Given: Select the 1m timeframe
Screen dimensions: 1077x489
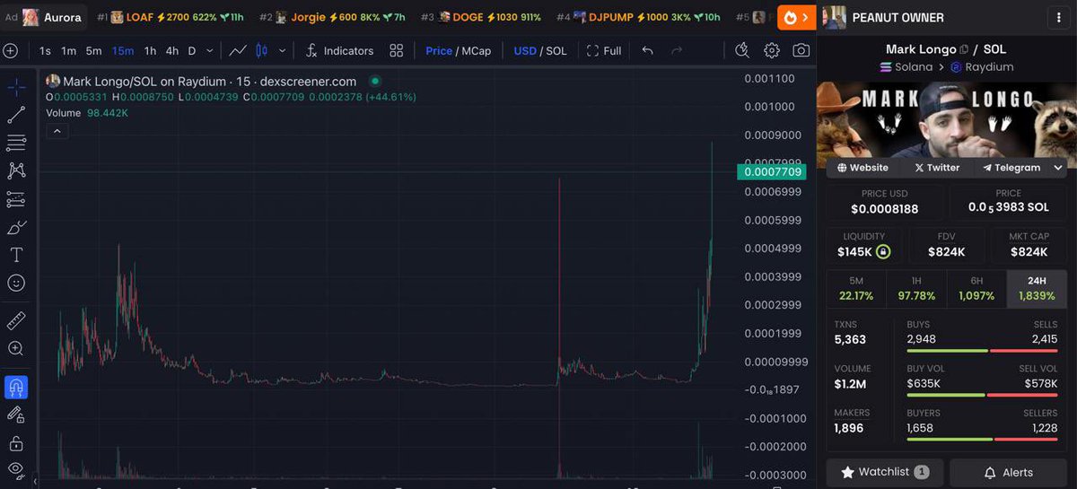Looking at the screenshot, I should [x=69, y=51].
